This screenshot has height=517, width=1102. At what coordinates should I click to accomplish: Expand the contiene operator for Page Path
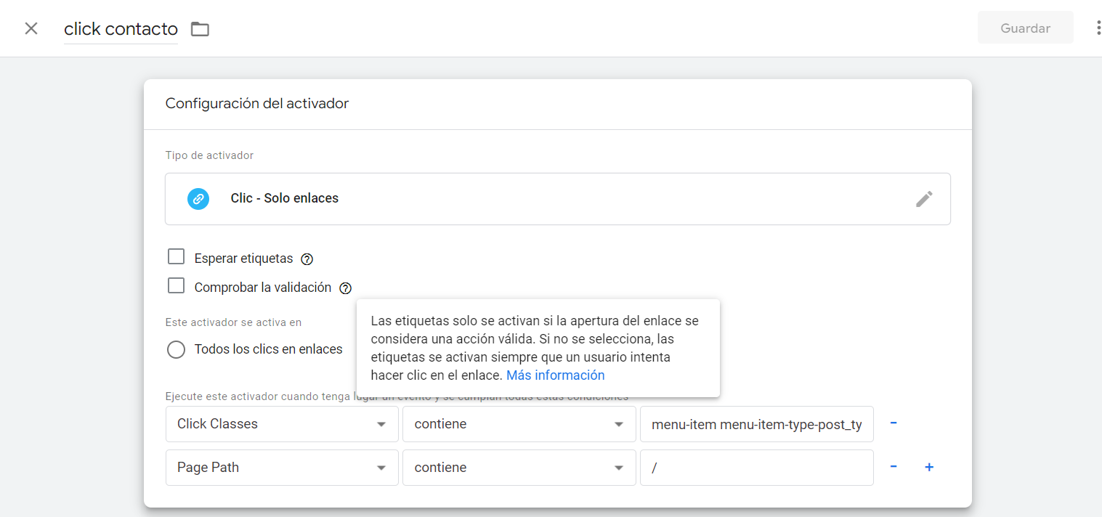519,468
